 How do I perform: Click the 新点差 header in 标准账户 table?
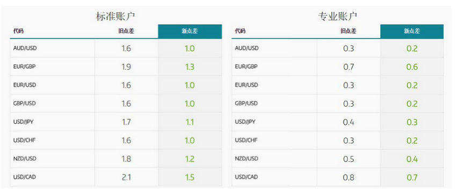point(190,31)
